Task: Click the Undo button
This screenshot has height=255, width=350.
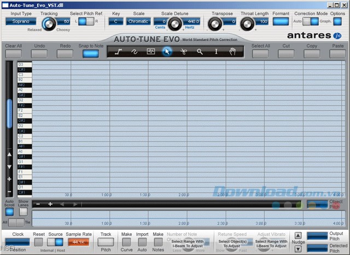Action: (x=39, y=54)
